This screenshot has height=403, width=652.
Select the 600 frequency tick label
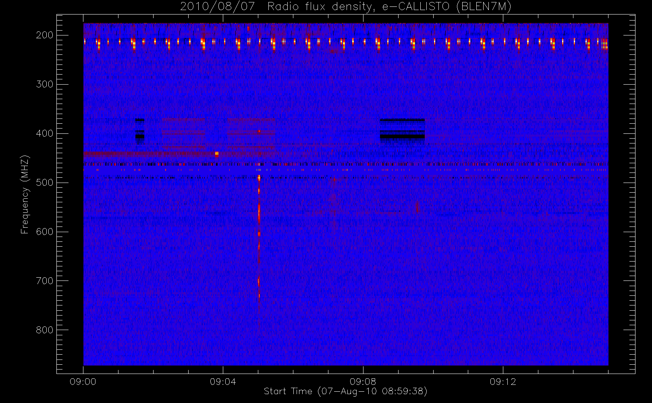44,232
